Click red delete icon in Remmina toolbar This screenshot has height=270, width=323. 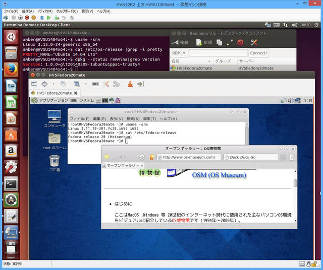pyautogui.click(x=240, y=42)
